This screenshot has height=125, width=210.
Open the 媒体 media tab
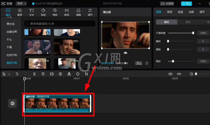8,12
